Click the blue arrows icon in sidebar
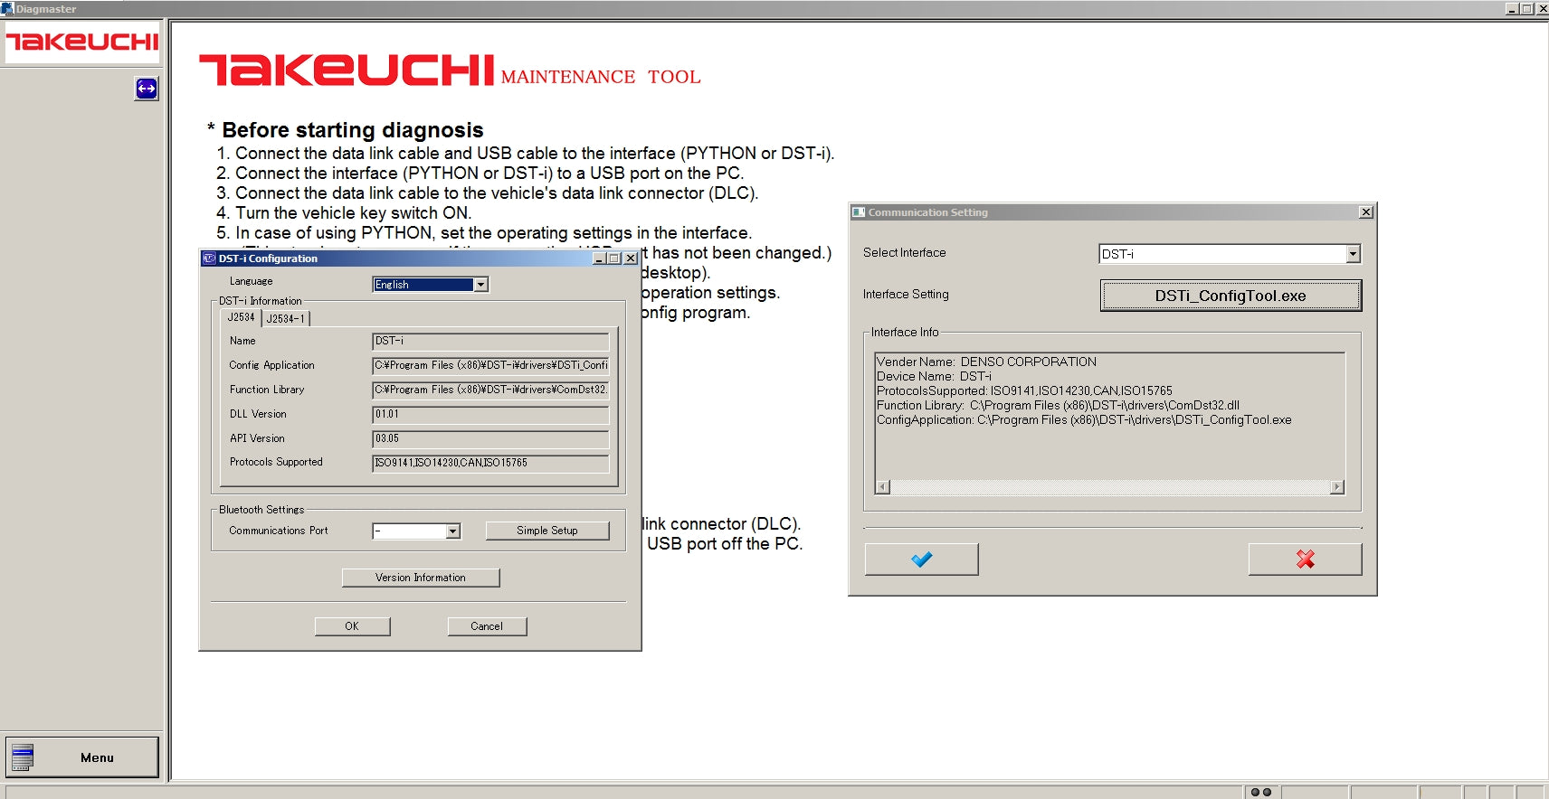1549x799 pixels. (x=146, y=89)
